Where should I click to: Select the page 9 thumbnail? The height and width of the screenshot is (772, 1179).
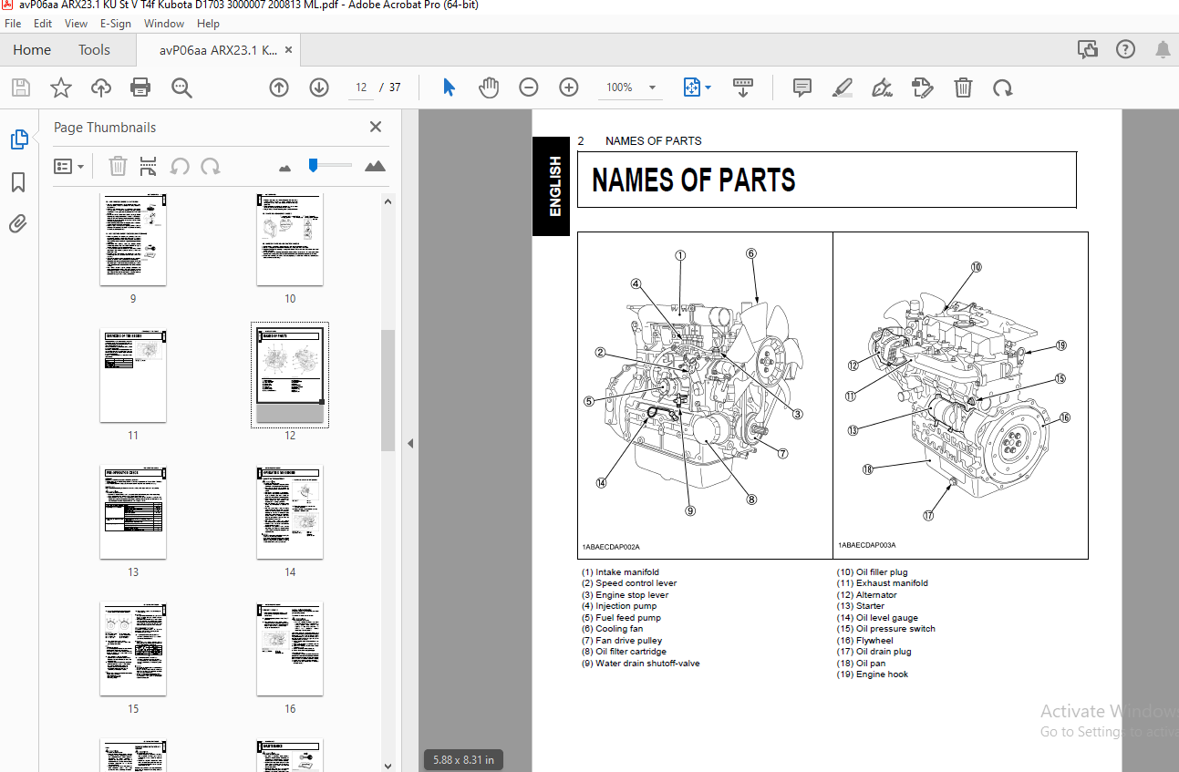pyautogui.click(x=133, y=239)
